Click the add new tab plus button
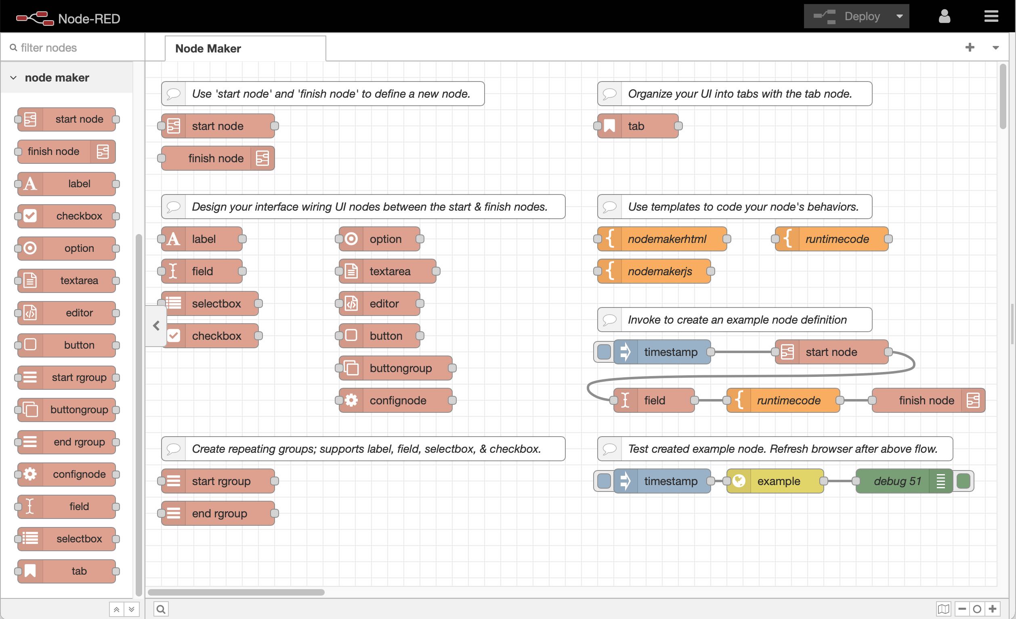Viewport: 1016px width, 619px height. tap(970, 47)
